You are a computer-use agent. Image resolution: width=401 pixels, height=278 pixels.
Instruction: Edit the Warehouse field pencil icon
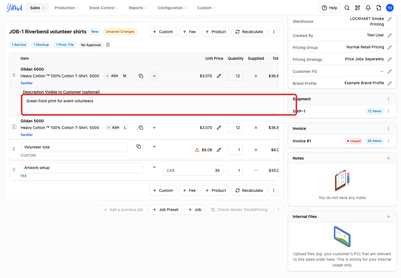pos(390,19)
